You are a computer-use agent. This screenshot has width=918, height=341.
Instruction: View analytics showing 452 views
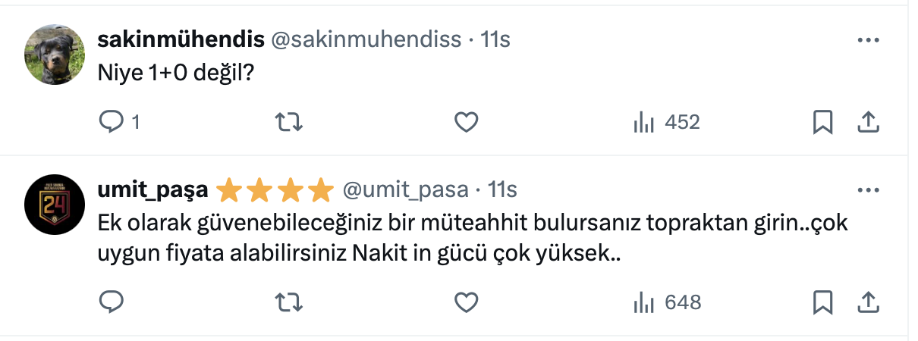point(666,122)
